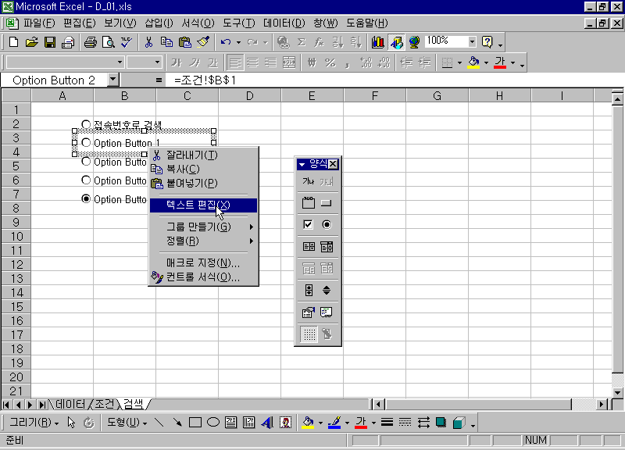Click the fill color paint bucket in formatting toolbar
This screenshot has height=450, width=625.
coord(473,62)
